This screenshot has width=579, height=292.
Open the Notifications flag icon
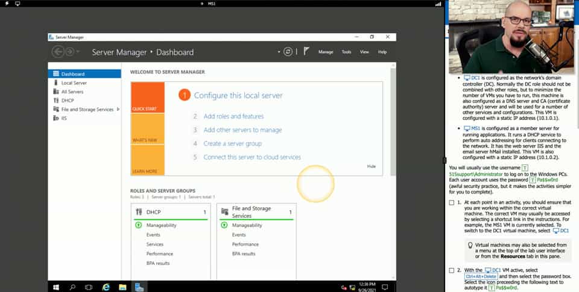pos(305,52)
